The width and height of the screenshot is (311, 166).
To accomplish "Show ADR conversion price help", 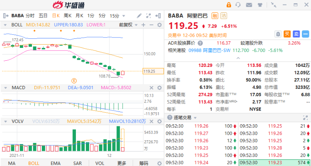I will pos(200,43).
